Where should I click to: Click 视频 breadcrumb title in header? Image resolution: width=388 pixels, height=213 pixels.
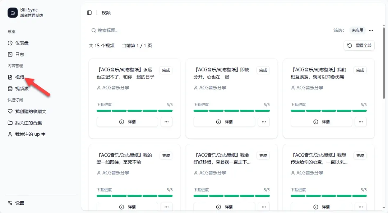[x=106, y=13]
